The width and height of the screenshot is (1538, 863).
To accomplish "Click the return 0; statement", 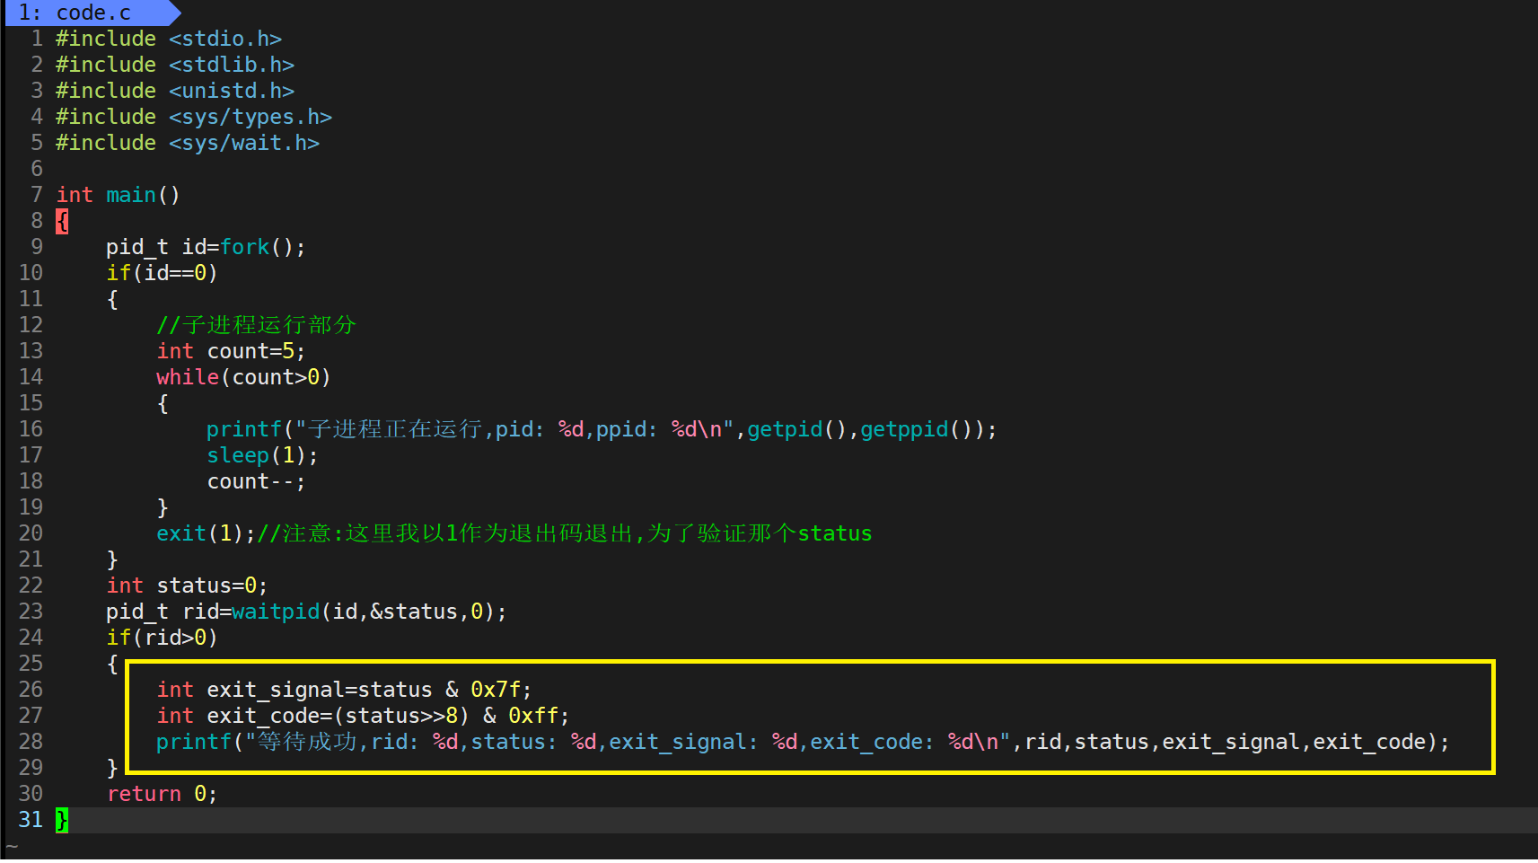I will pyautogui.click(x=162, y=794).
